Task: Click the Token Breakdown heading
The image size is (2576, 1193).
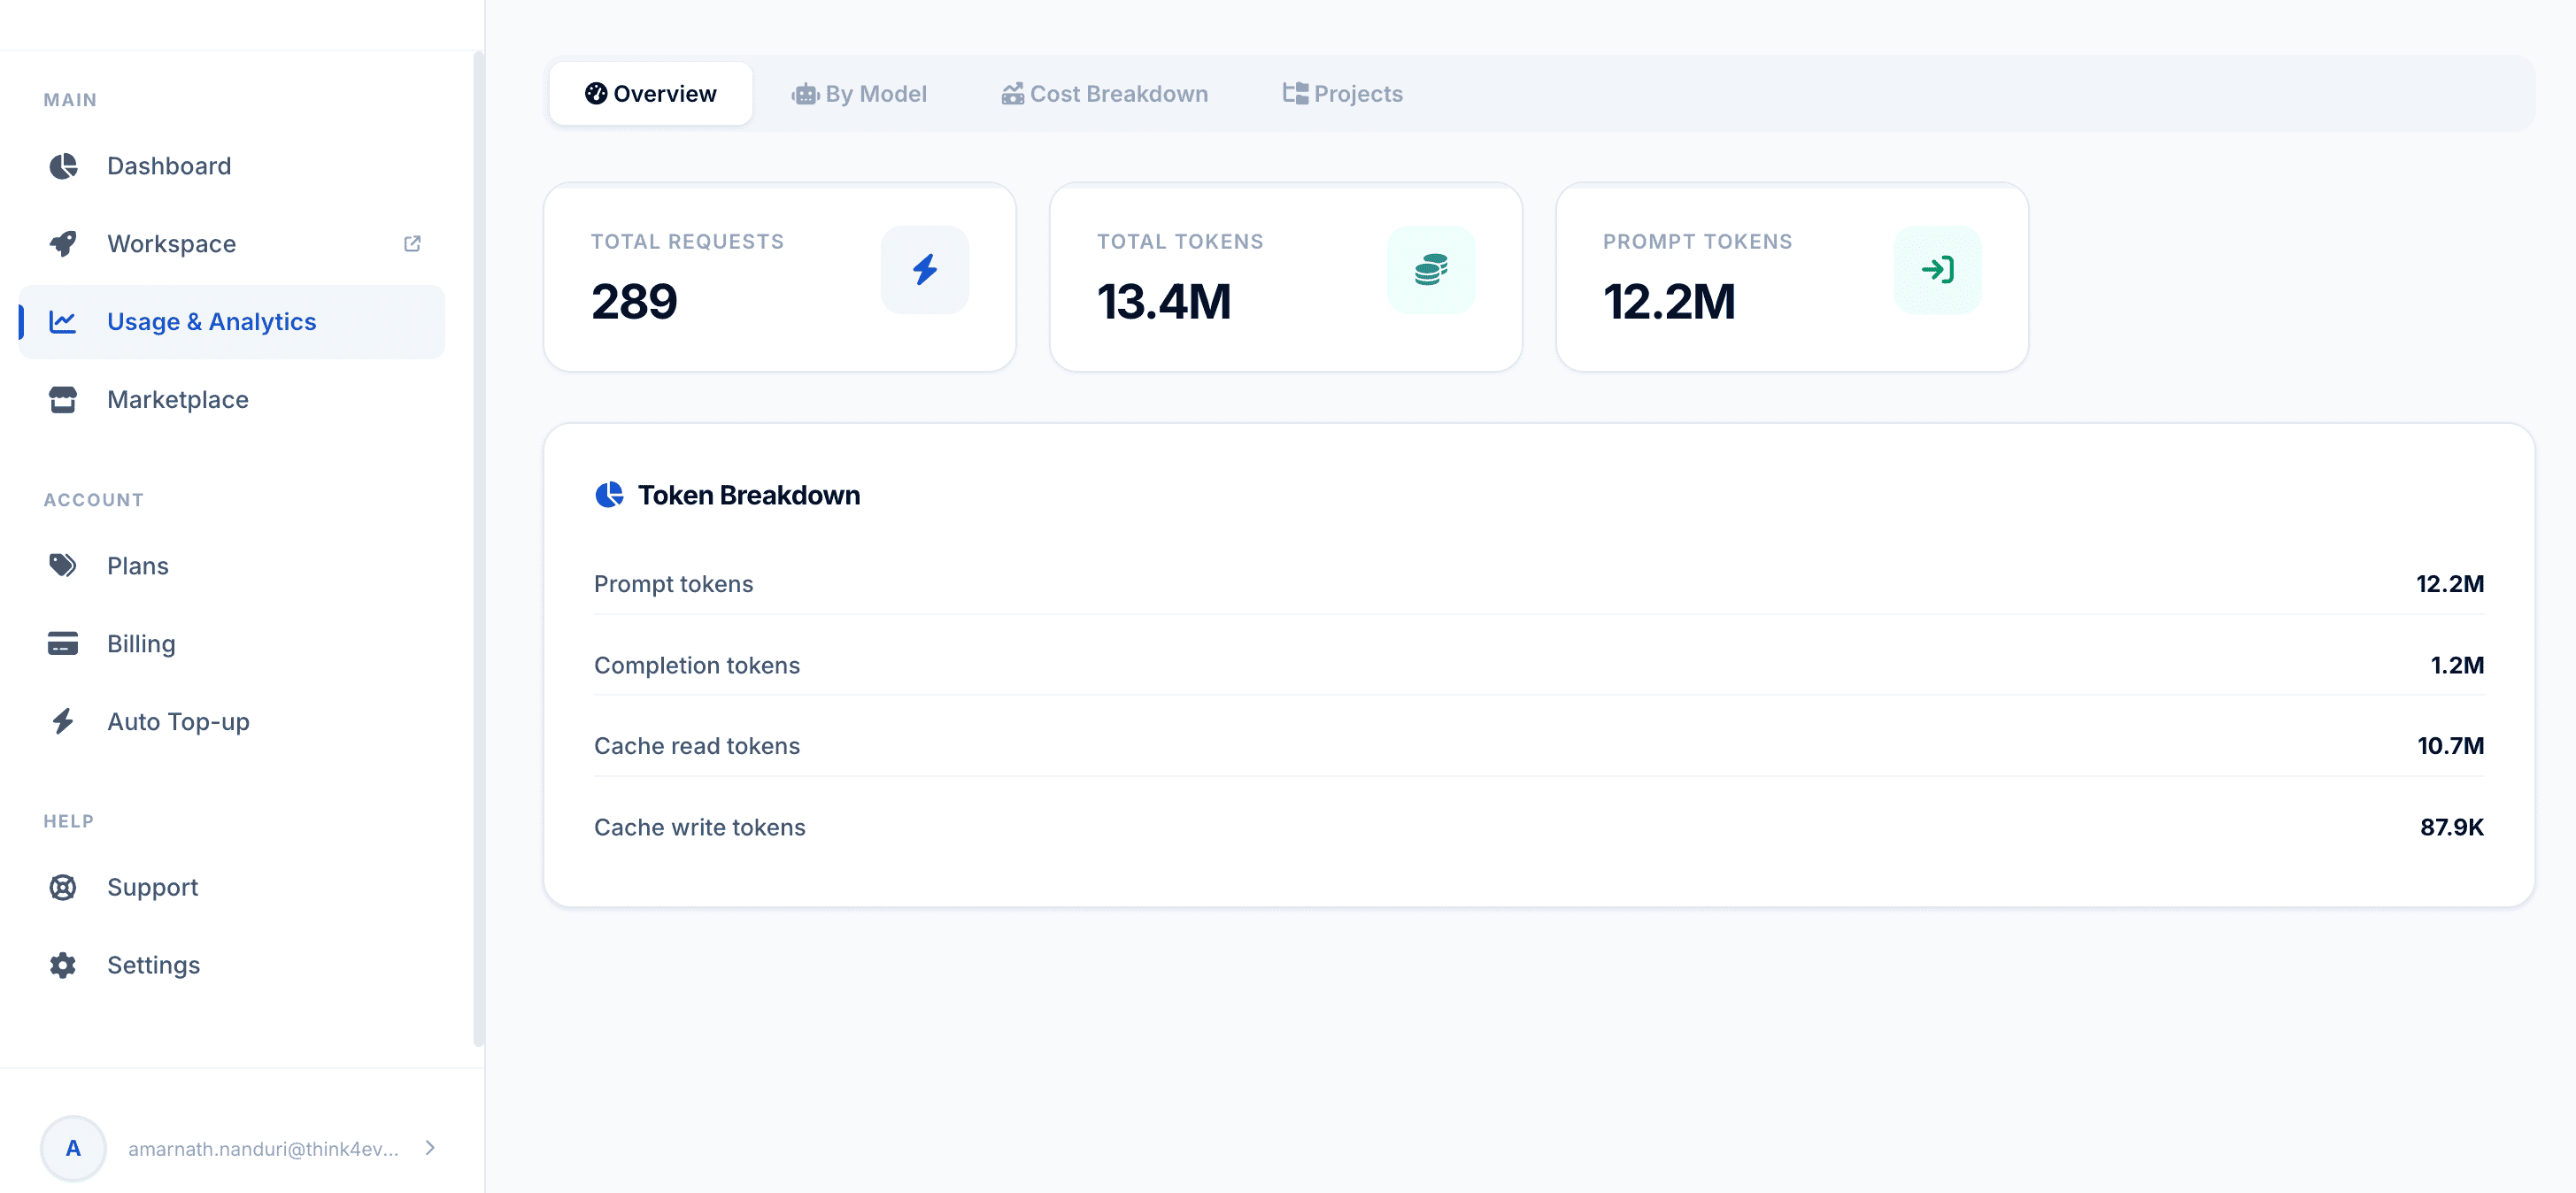Action: (749, 495)
